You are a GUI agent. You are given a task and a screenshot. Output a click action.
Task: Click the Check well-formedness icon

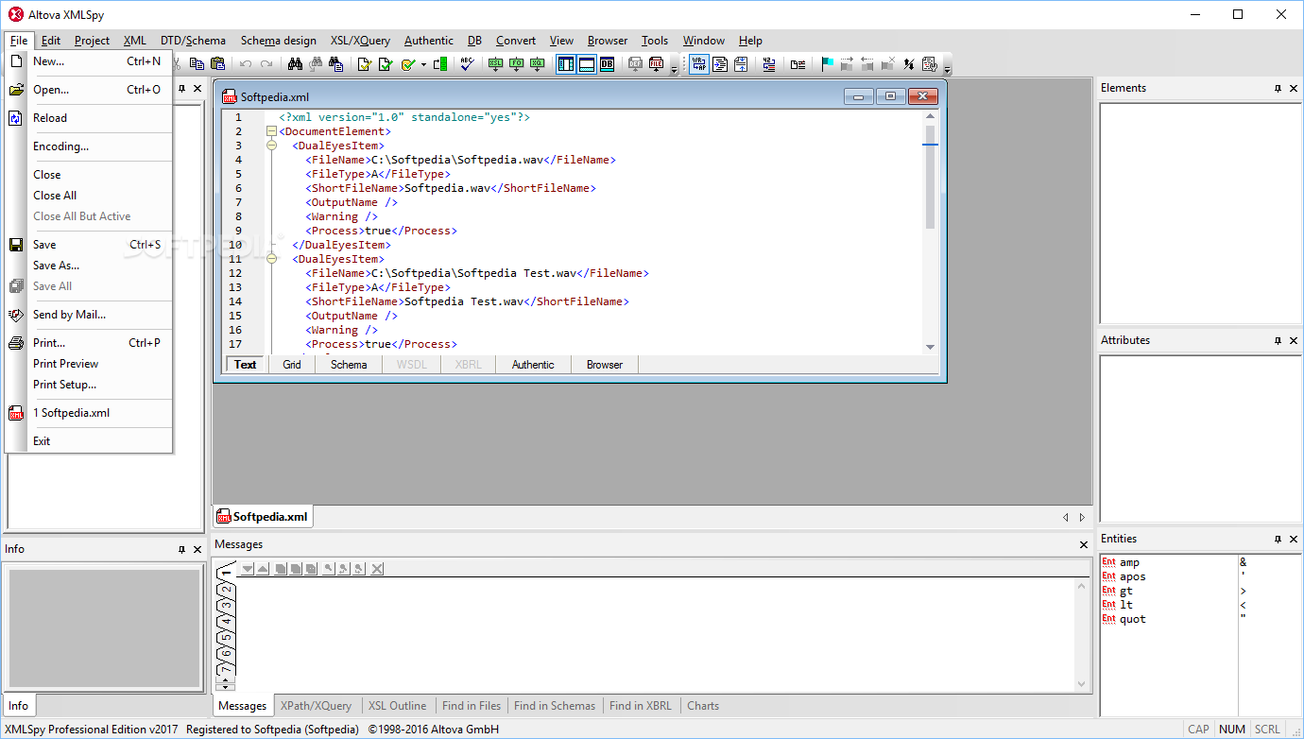pos(365,63)
